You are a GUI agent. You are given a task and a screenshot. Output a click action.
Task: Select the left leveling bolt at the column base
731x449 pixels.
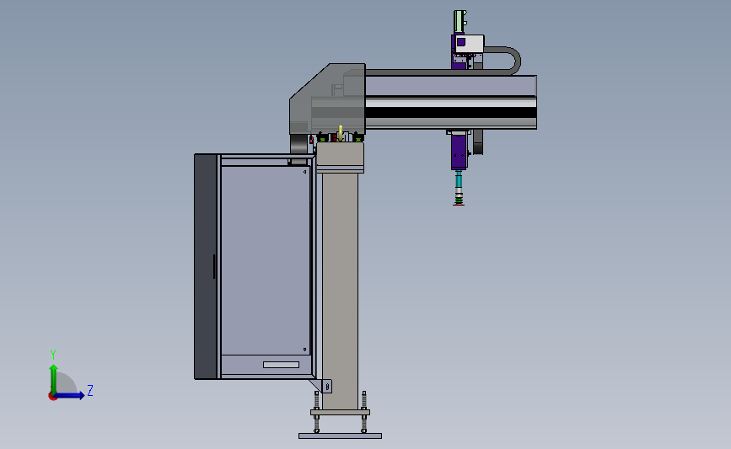click(x=316, y=412)
